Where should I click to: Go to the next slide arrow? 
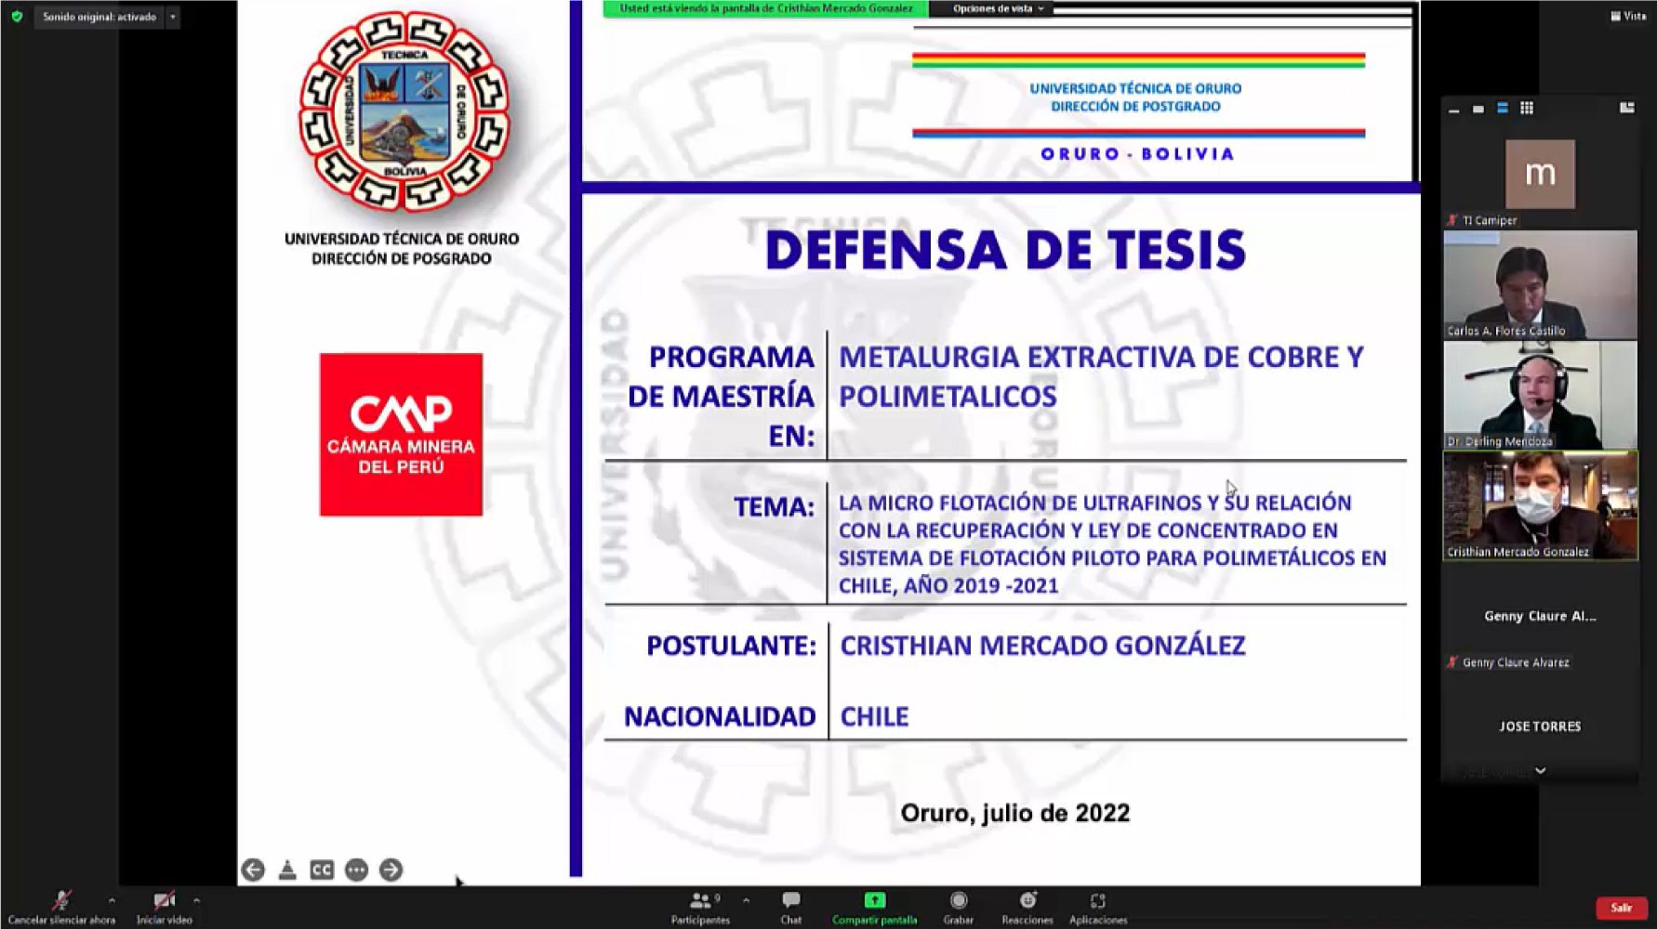[391, 870]
